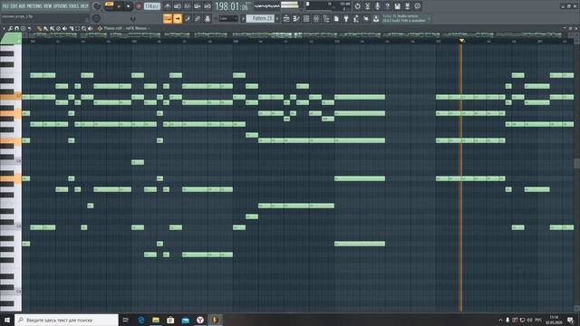Toggle typing keyboard to piano icon
580x326 pixels.
point(168,18)
